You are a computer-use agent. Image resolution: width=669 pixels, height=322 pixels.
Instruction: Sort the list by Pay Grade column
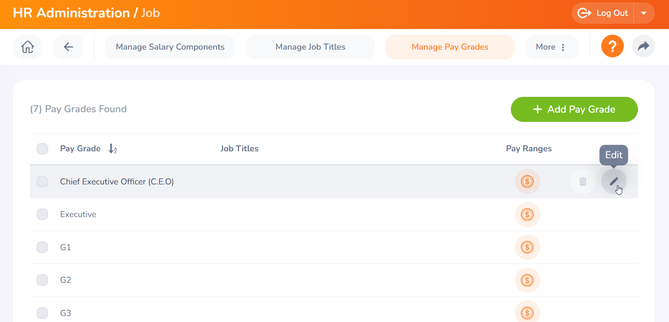pos(113,149)
